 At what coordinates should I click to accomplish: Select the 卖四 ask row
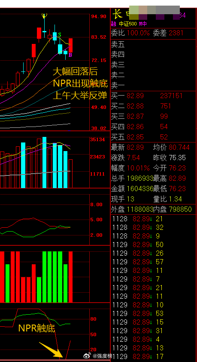point(154,55)
